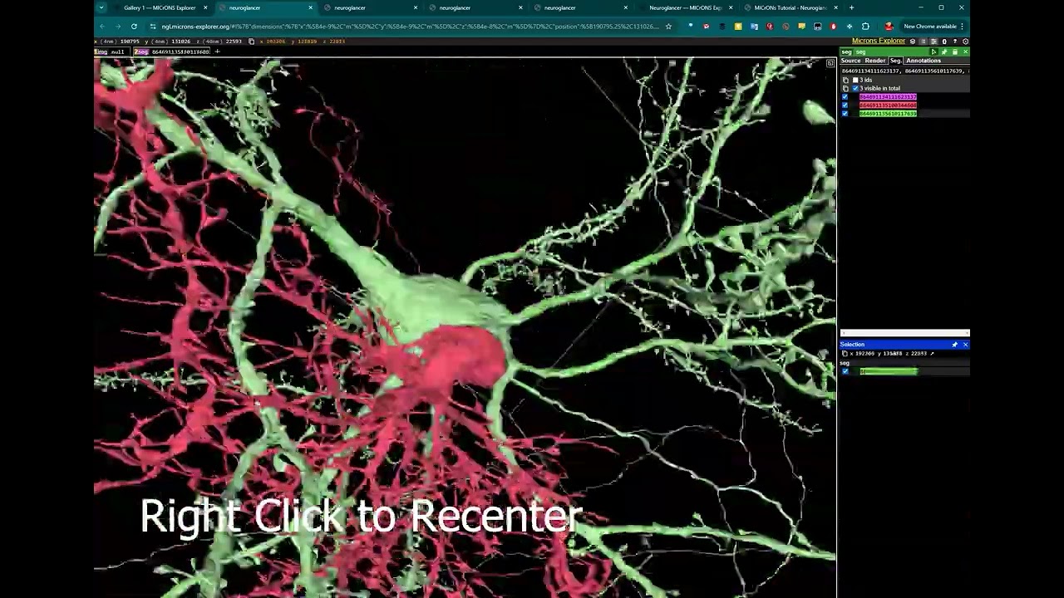The width and height of the screenshot is (1064, 598).
Task: Open Chrome tab search dropdown
Action: point(101,8)
